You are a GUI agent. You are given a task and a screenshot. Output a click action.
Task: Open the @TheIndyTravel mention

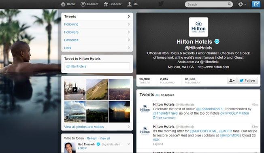[x=166, y=113]
